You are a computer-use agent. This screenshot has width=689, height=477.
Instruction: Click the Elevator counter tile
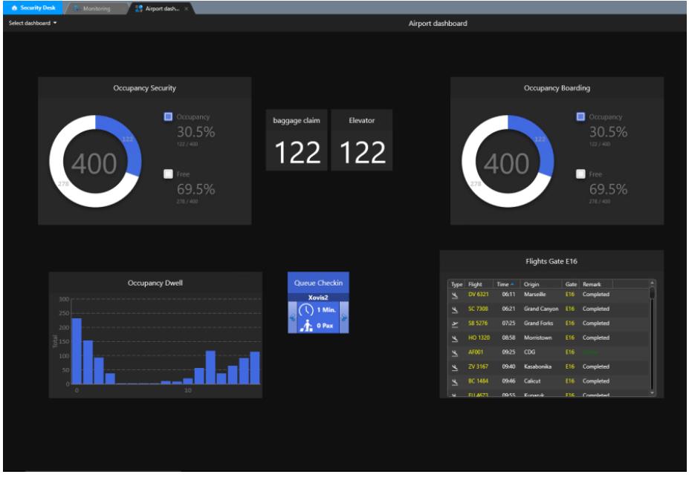pyautogui.click(x=362, y=140)
